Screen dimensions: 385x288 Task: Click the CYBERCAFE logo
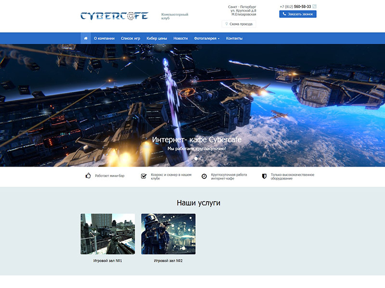point(115,16)
